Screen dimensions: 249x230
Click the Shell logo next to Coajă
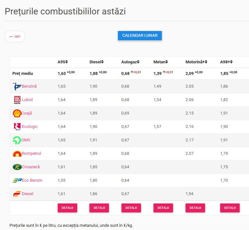coord(17,113)
